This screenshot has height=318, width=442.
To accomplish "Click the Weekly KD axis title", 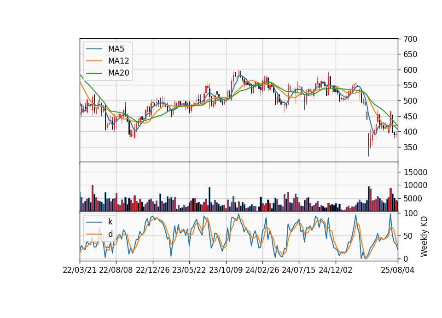I will 424,236.
